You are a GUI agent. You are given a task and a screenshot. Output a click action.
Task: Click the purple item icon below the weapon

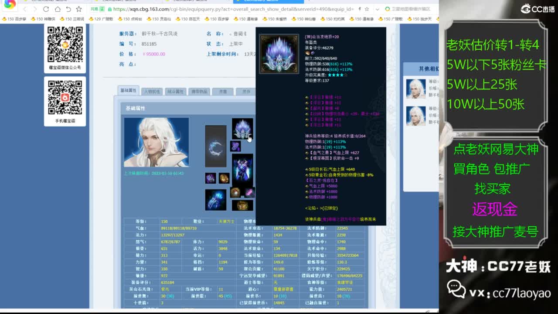click(x=211, y=178)
